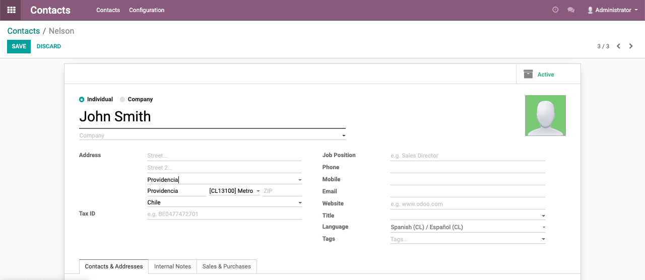The width and height of the screenshot is (645, 280).
Task: Go to the previous contact record arrow
Action: click(618, 46)
